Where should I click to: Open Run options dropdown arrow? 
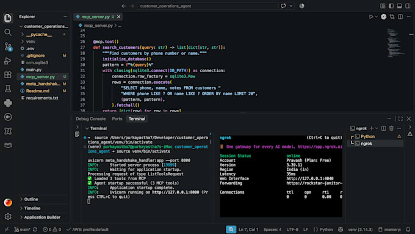click(376, 16)
